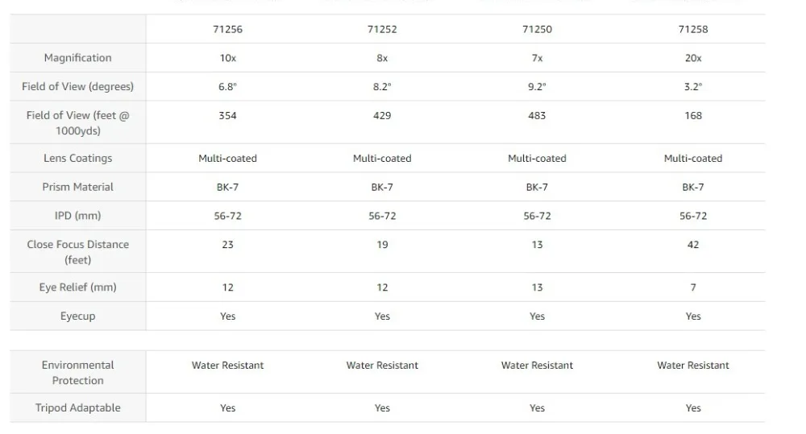The image size is (806, 434).
Task: Click the Field of View (degrees) label
Action: click(78, 86)
